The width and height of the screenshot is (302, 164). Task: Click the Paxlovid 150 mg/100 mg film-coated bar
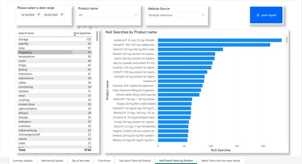pyautogui.click(x=191, y=49)
